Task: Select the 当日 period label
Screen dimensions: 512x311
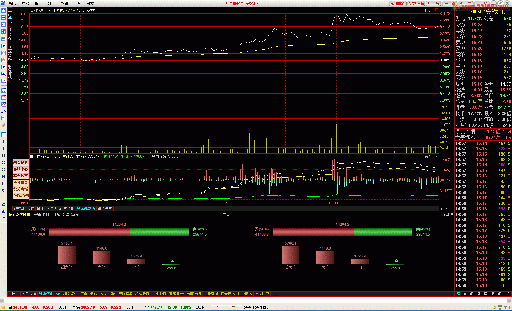Action: (x=226, y=215)
